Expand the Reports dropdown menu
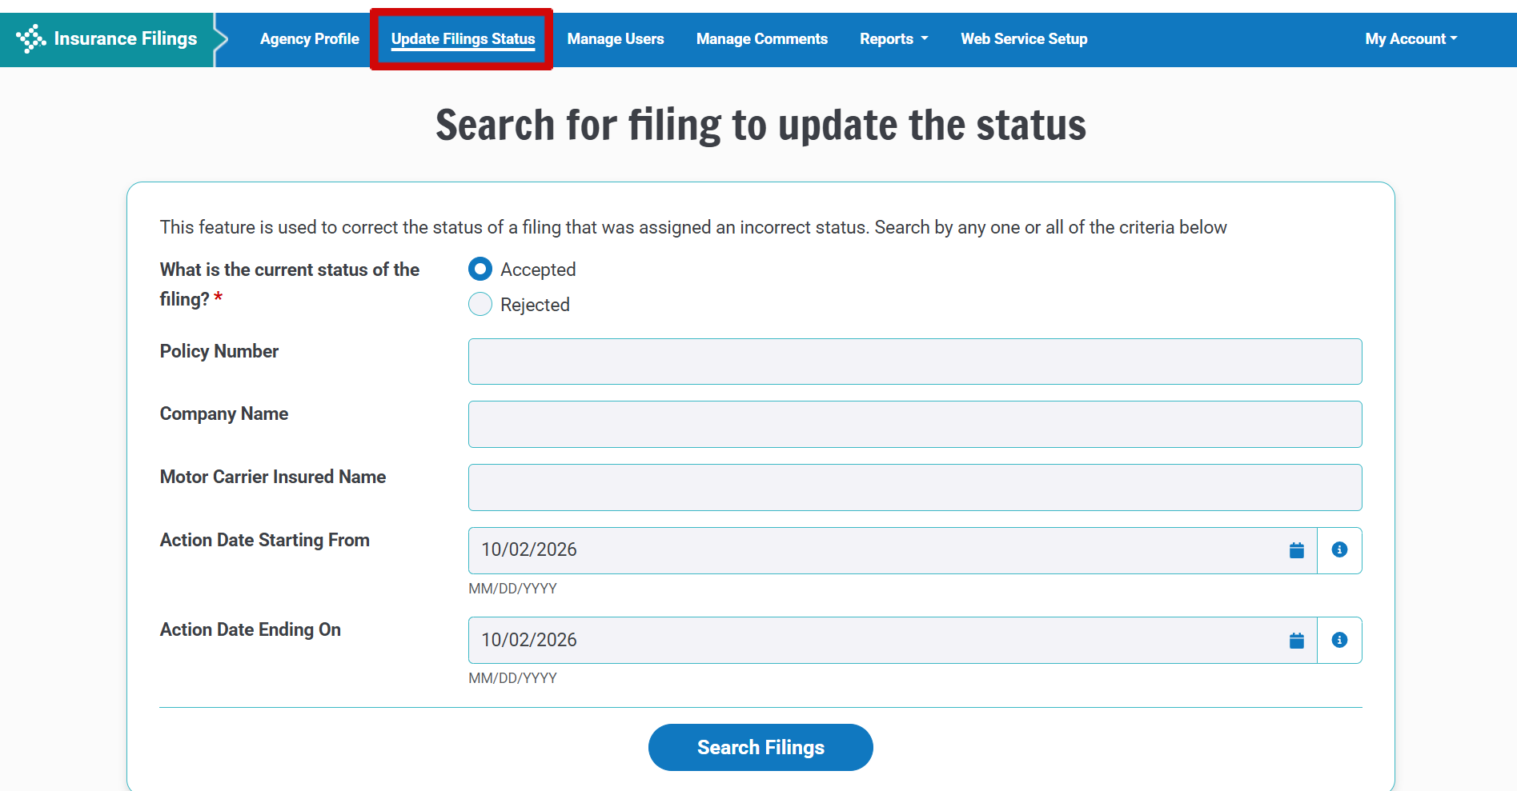This screenshot has width=1517, height=791. 894,39
